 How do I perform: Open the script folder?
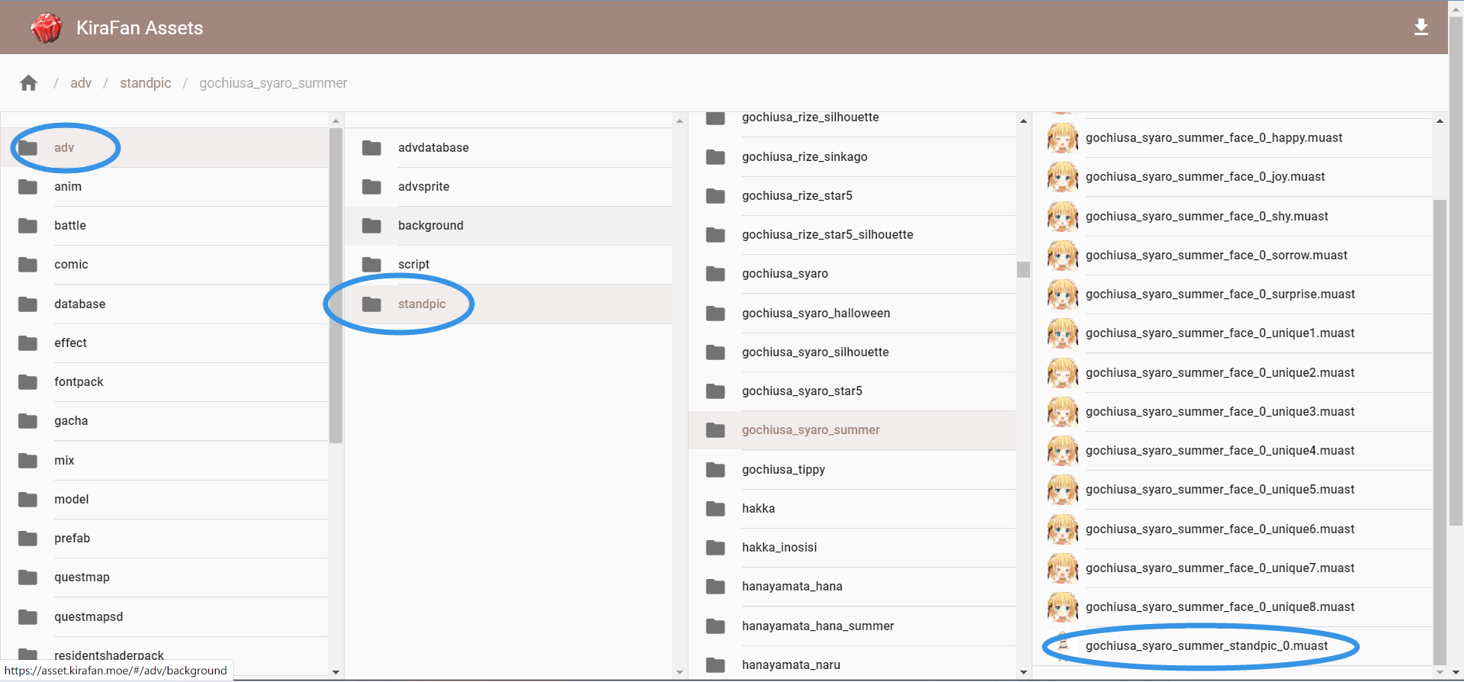(x=509, y=265)
